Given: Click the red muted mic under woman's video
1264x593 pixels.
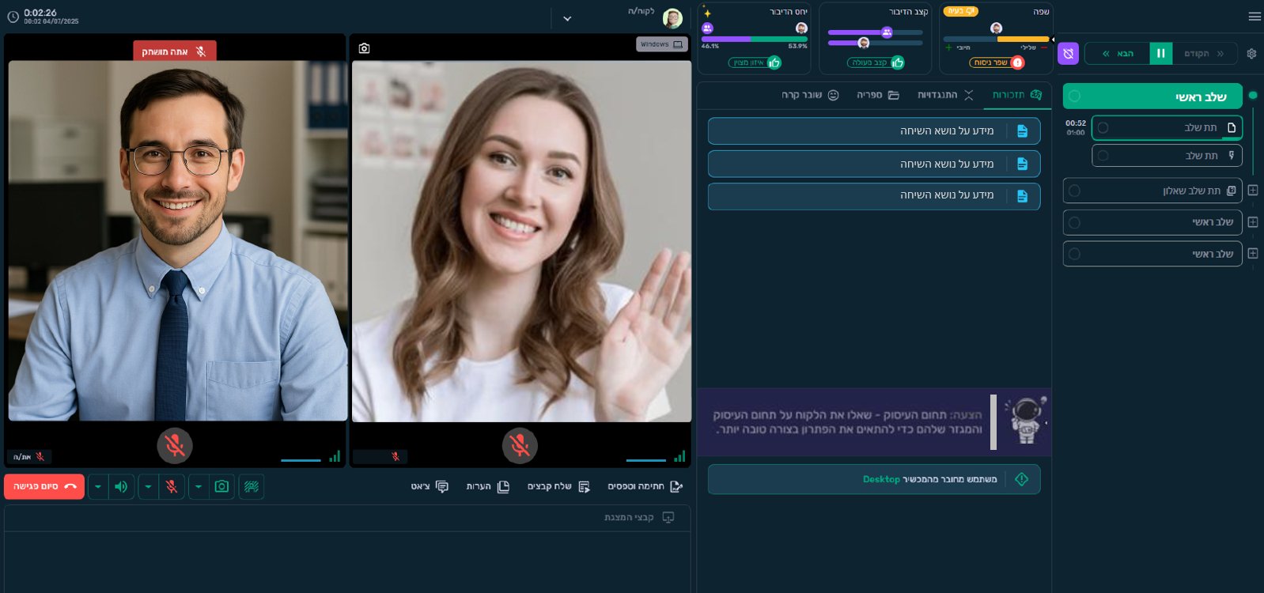Looking at the screenshot, I should click(x=520, y=446).
